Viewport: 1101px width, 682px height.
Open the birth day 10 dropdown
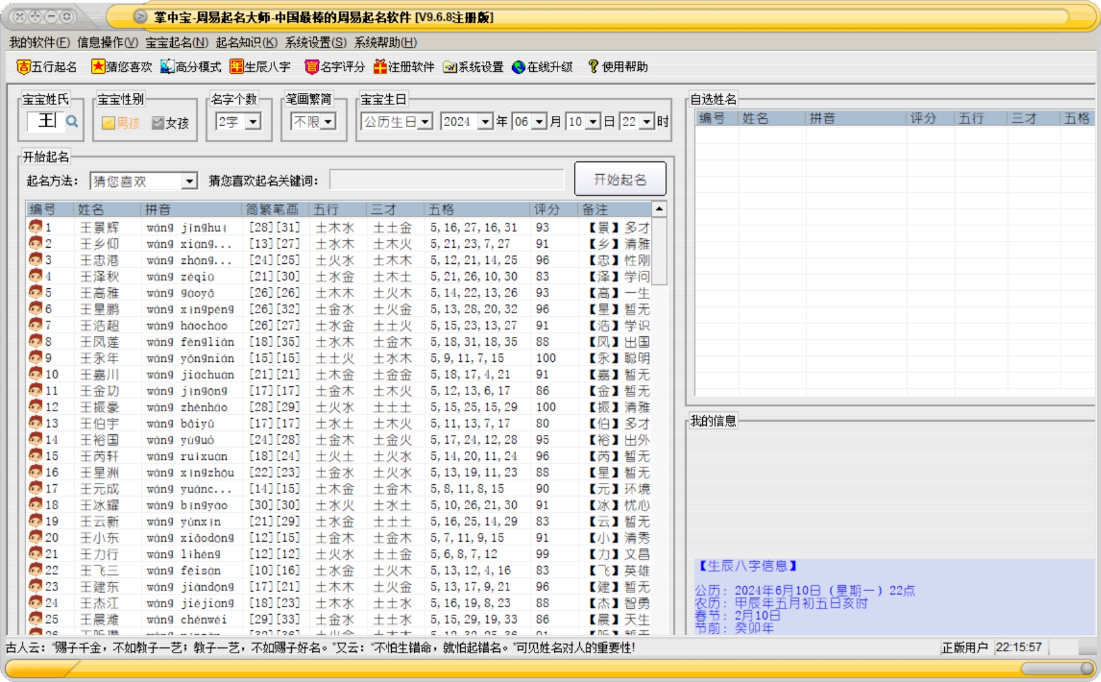(593, 122)
